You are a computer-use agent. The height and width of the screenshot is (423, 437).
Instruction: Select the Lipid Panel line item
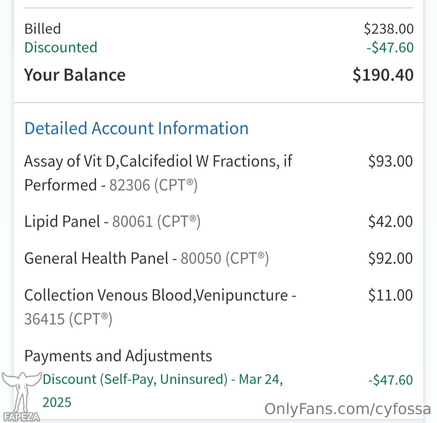click(112, 222)
